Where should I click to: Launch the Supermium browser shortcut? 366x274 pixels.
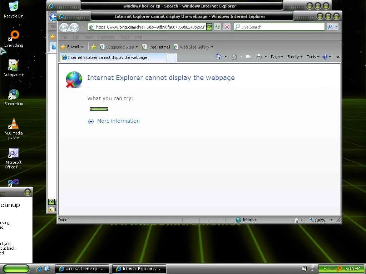tap(14, 97)
